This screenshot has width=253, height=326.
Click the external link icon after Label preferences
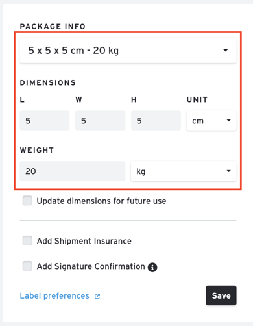97,296
